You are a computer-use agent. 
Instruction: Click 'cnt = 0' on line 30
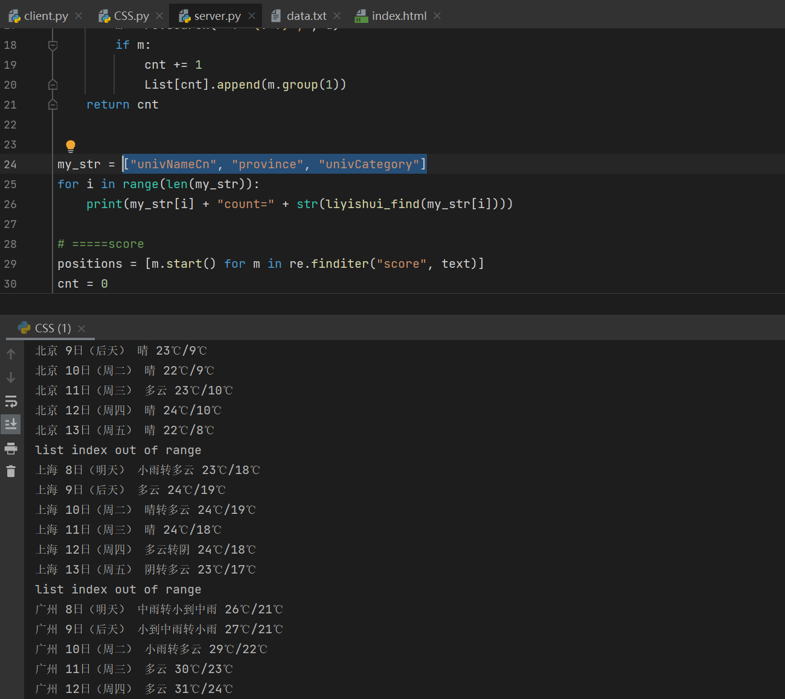click(83, 284)
